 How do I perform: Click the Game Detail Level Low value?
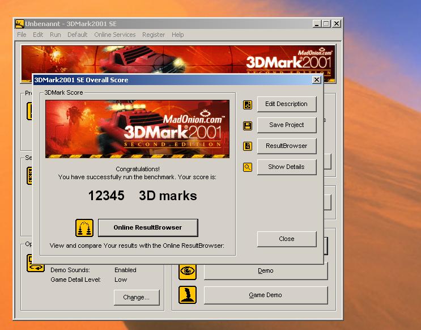[121, 280]
